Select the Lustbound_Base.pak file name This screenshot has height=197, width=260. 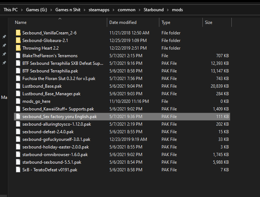click(42, 86)
